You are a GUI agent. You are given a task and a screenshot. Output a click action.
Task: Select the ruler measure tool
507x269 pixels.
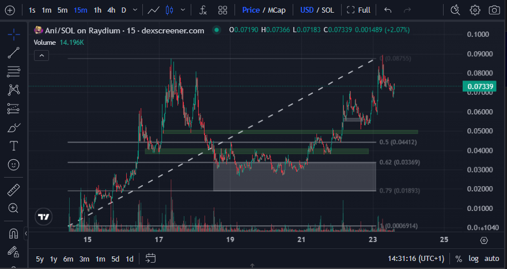click(x=14, y=190)
